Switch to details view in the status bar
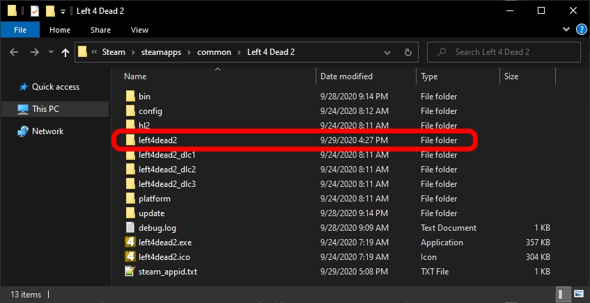The width and height of the screenshot is (590, 303). [x=562, y=295]
